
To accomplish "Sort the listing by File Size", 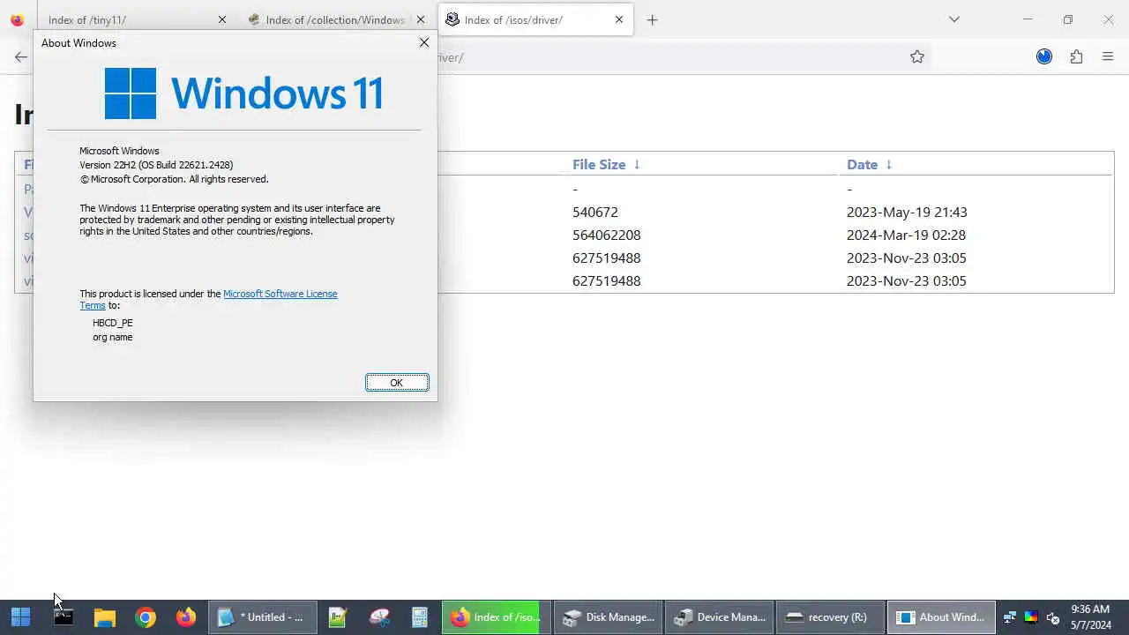I will pyautogui.click(x=606, y=164).
